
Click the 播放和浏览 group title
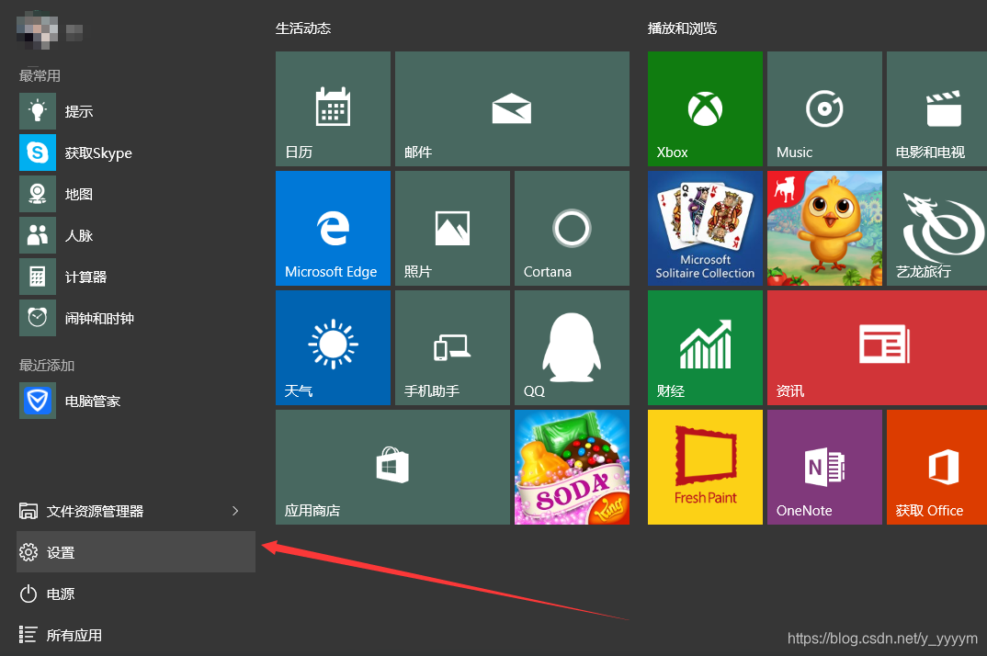pos(682,28)
